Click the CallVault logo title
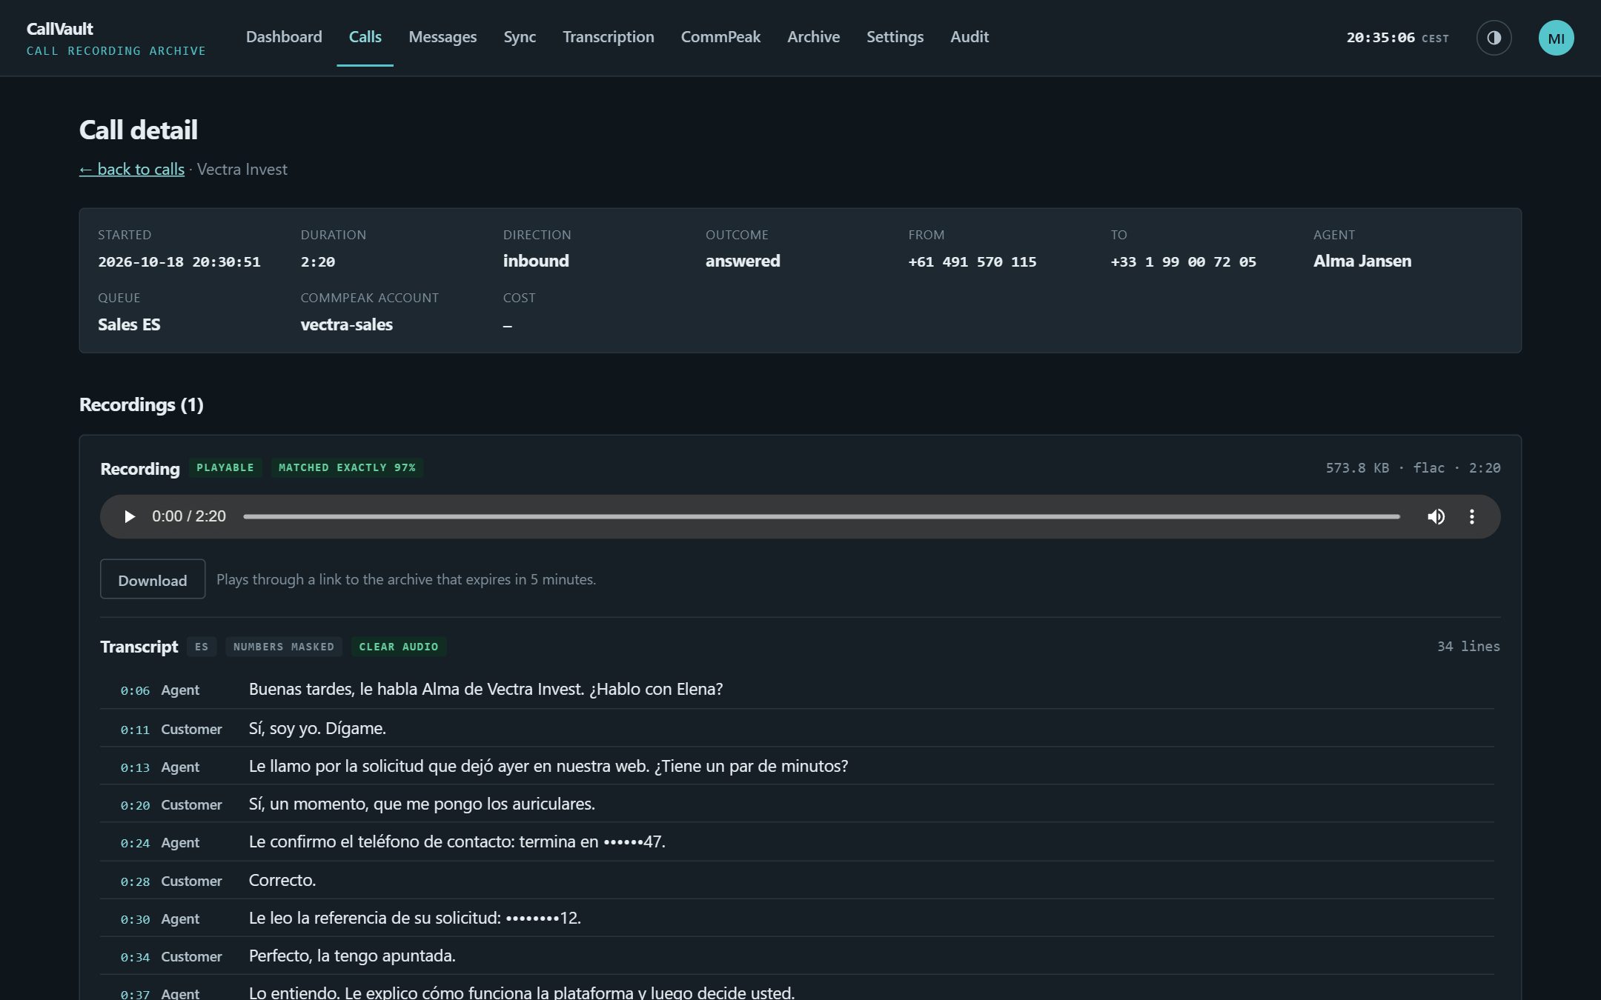1601x1000 pixels. [x=60, y=29]
